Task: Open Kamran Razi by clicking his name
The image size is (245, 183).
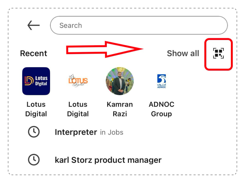Action: click(120, 109)
